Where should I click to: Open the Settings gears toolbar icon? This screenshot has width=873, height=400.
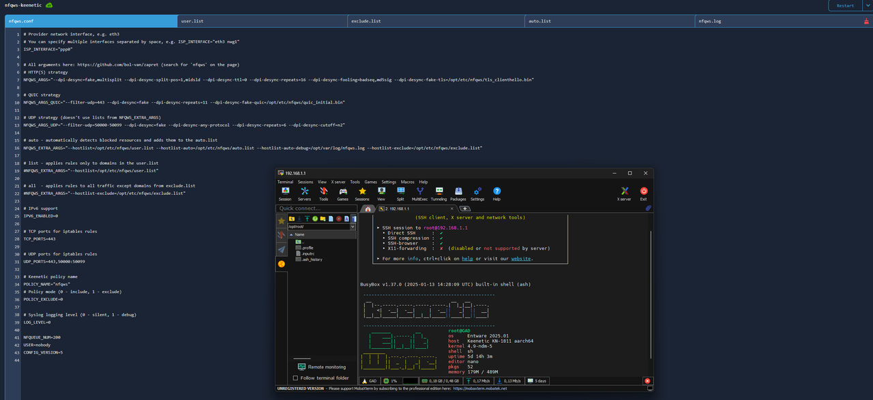tap(477, 194)
